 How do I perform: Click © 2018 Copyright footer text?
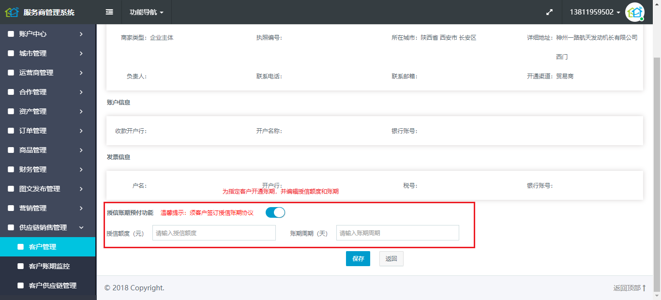135,288
